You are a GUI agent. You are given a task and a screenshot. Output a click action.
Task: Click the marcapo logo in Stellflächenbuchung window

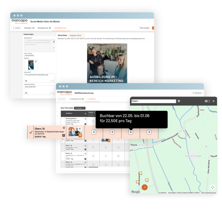[x=64, y=93]
